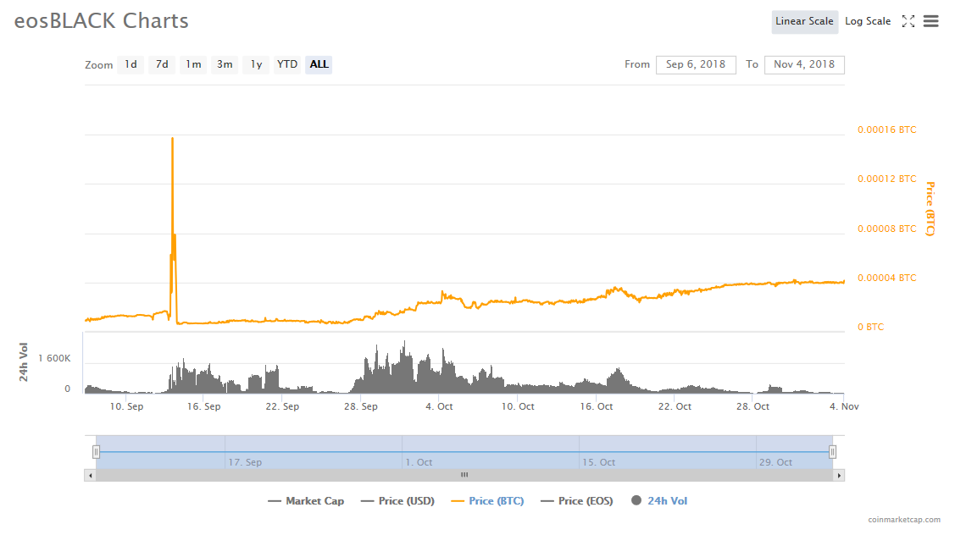Click 1. Oct in the navigator
955x535 pixels.
coord(419,462)
